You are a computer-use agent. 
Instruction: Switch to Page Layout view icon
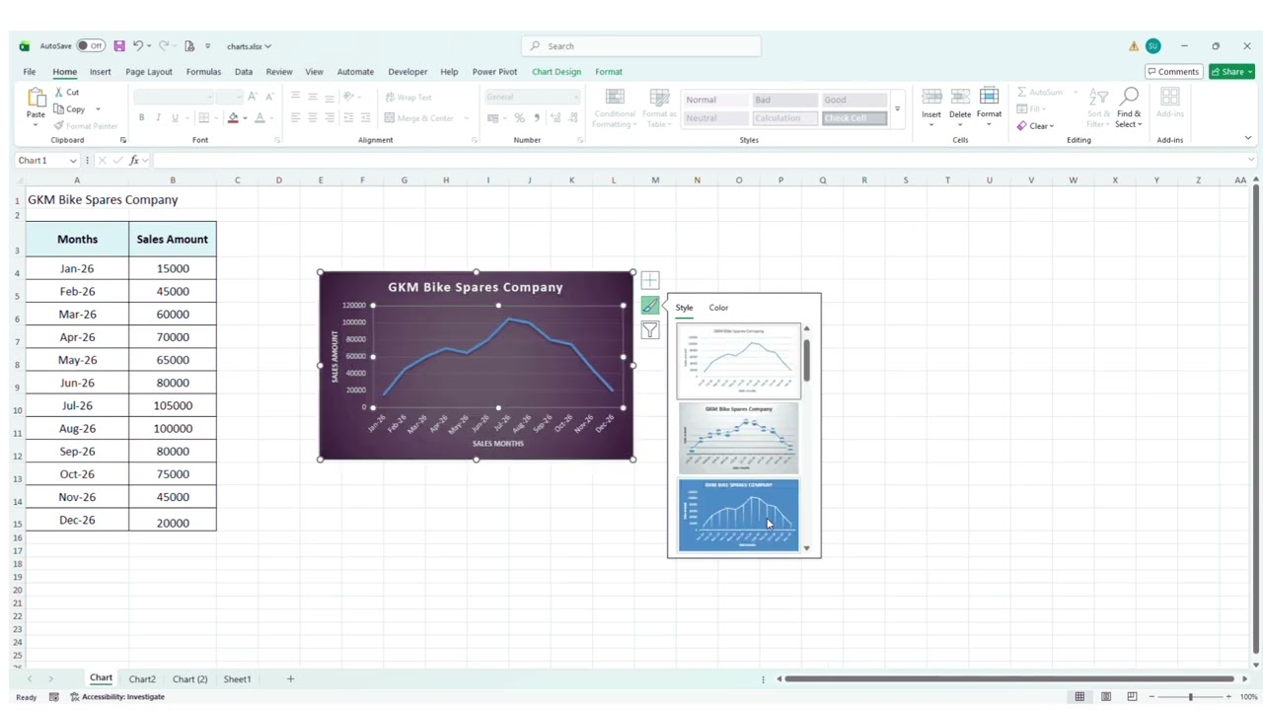coord(1106,697)
